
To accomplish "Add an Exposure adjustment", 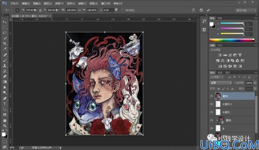I will [x=235, y=55].
